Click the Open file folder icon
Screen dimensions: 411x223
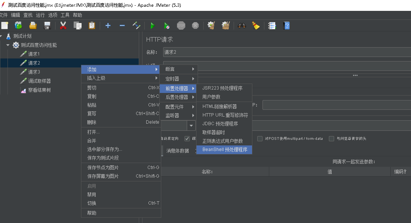tap(33, 25)
